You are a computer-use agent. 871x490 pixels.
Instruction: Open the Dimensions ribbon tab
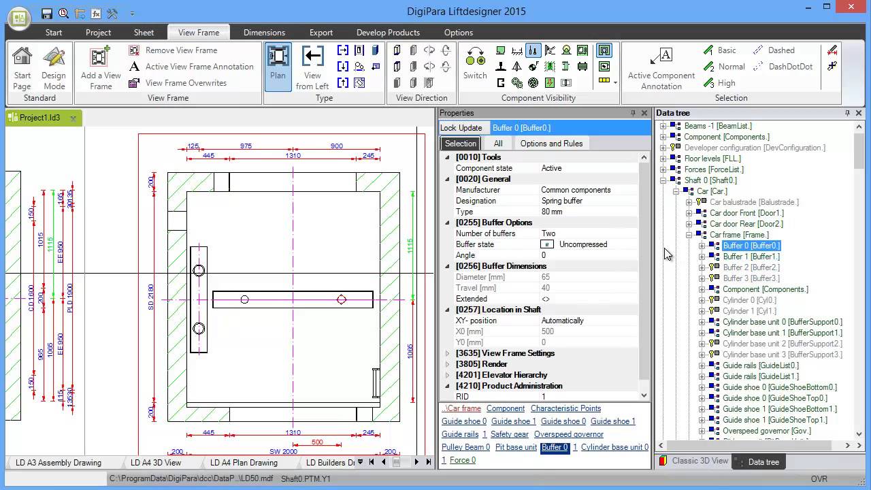pyautogui.click(x=264, y=33)
